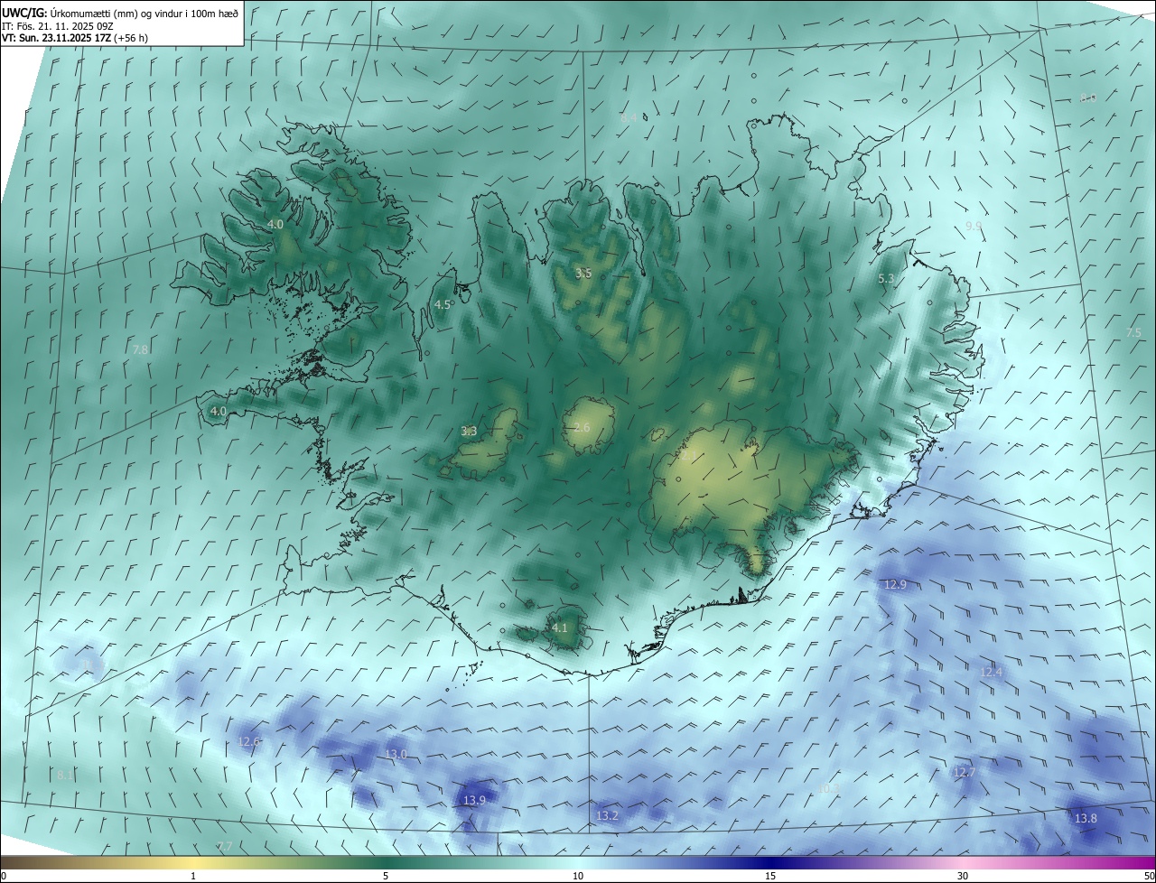Click the 12.7 value label
Screen dimensions: 1156x883
pos(964,772)
